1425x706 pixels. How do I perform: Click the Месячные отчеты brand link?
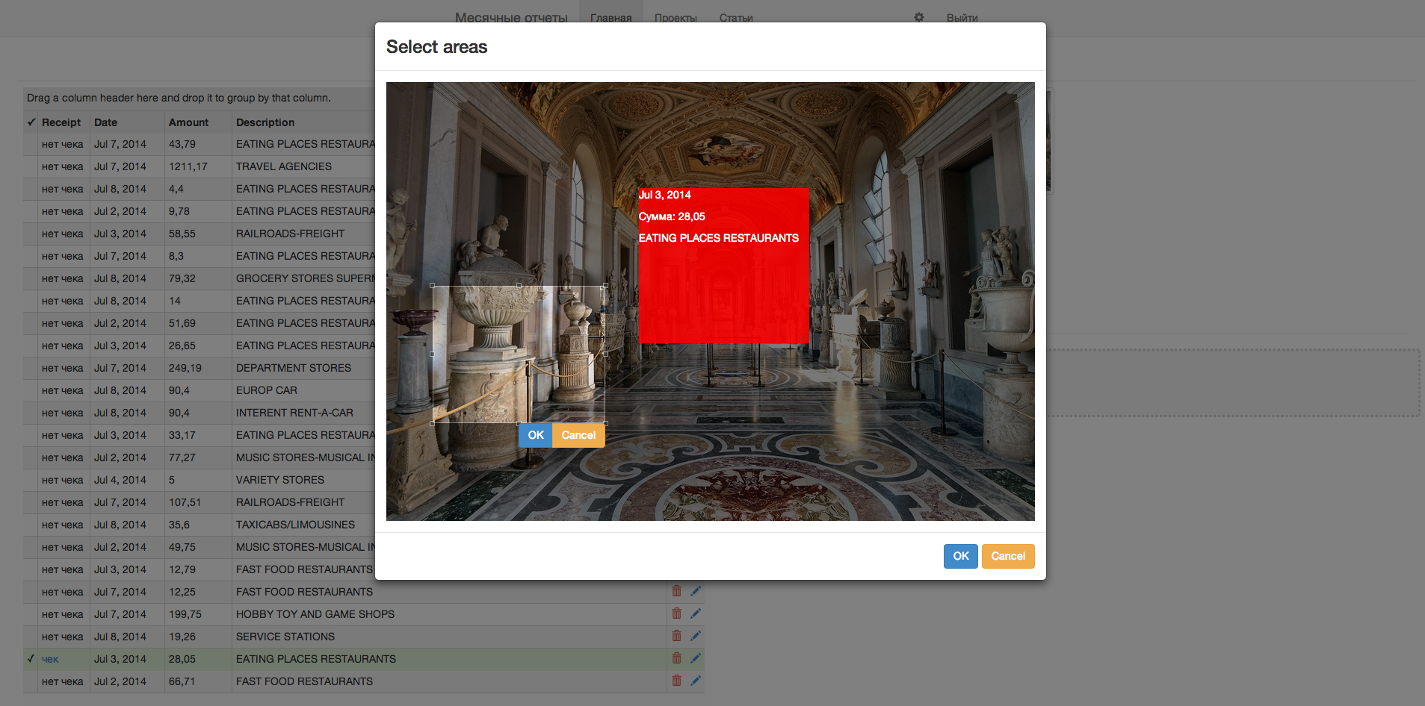coord(511,18)
